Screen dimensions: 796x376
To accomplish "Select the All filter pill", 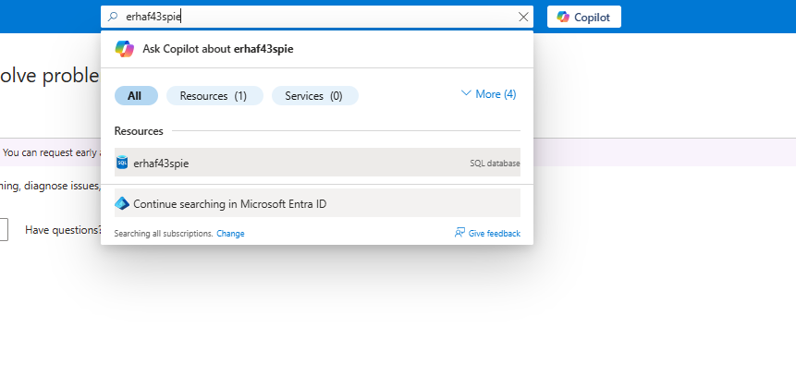I will [x=135, y=95].
